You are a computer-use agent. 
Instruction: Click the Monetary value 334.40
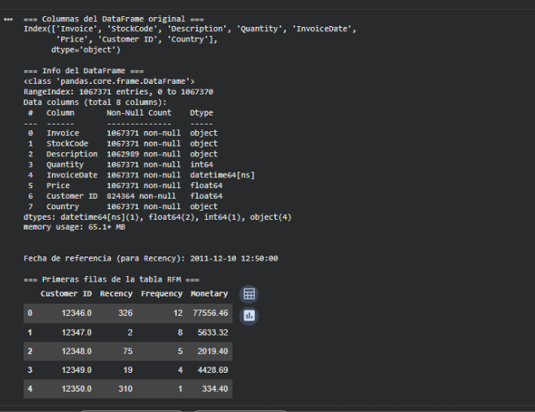pyautogui.click(x=215, y=391)
